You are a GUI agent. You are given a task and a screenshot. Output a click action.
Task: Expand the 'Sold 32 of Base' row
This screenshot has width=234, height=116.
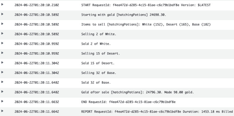2,82
